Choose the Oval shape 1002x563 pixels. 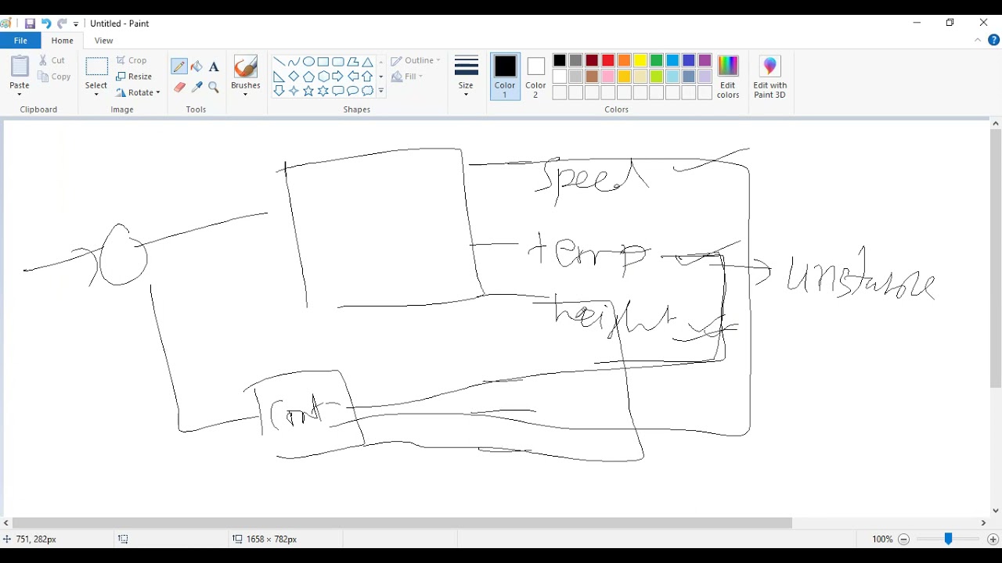tap(308, 62)
